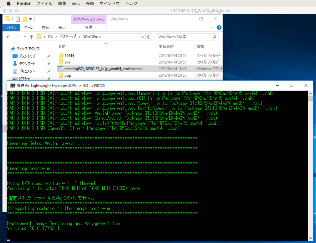Click pin icon next to デスクトップ
The width and height of the screenshot is (316, 243).
(49, 56)
